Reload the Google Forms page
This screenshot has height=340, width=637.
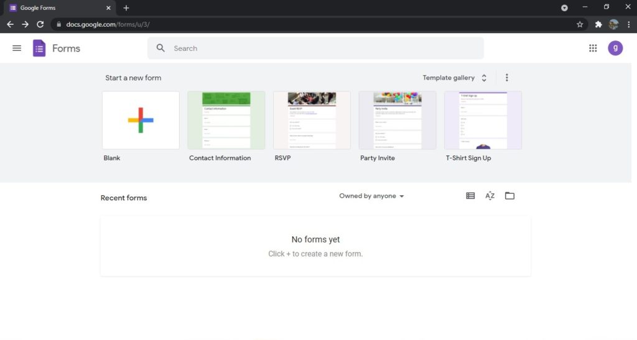tap(40, 24)
